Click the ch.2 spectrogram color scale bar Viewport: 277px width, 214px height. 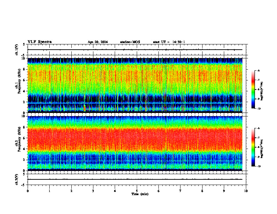click(x=253, y=147)
